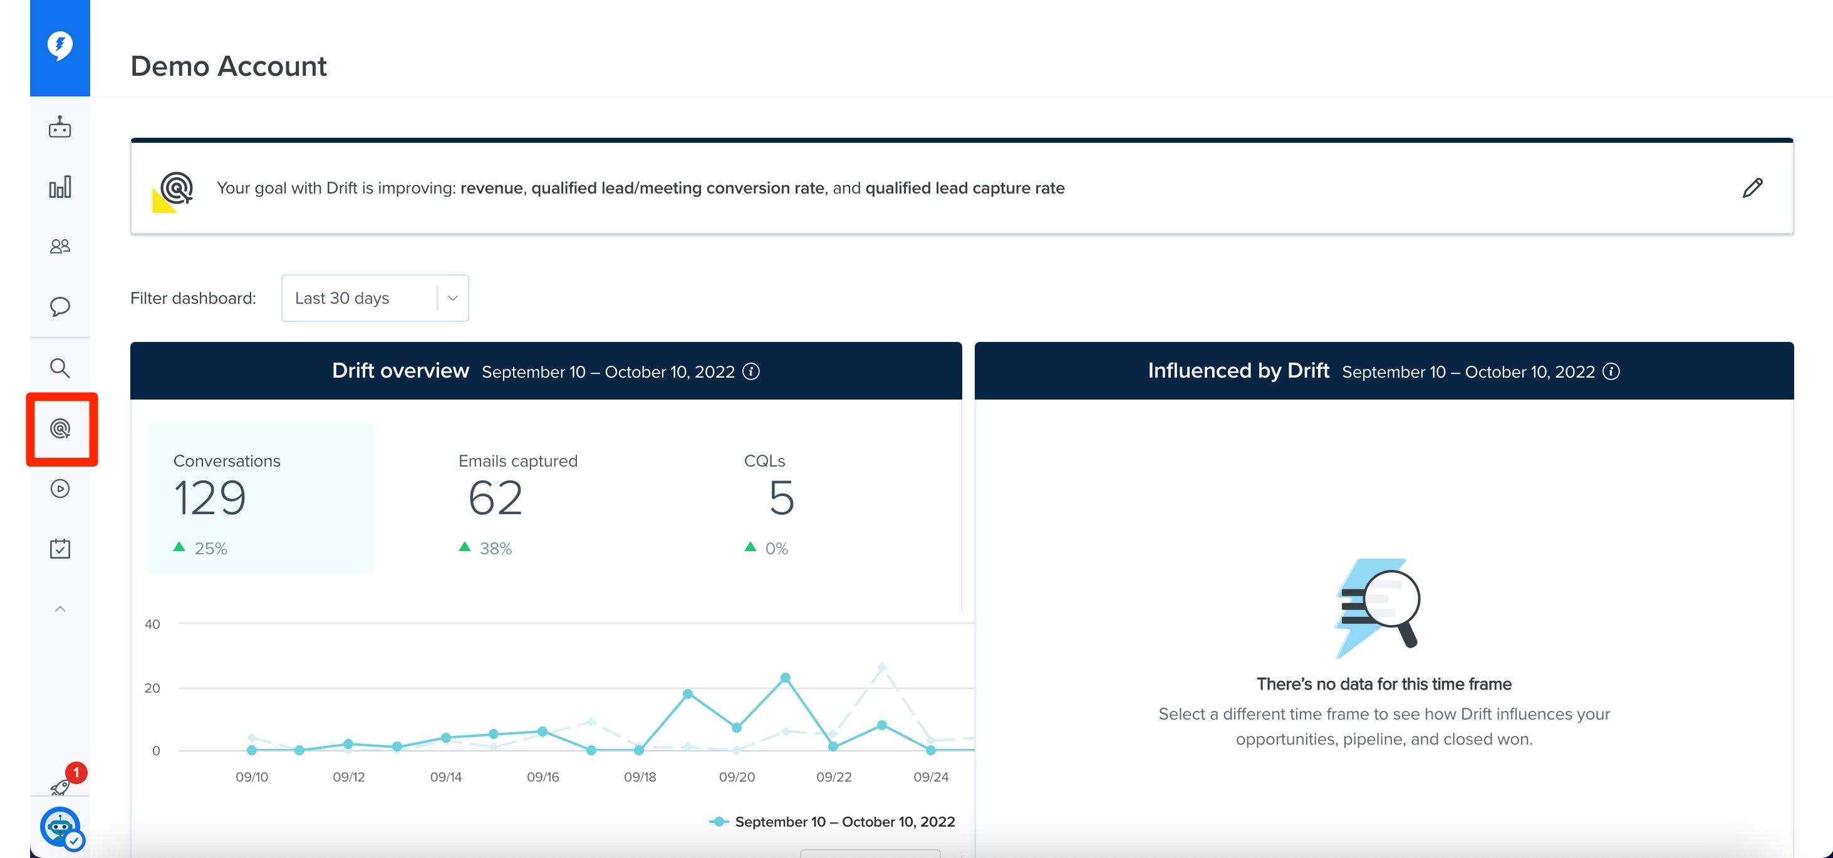Click the 25% change indicator under Conversations
1833x858 pixels.
(x=200, y=549)
